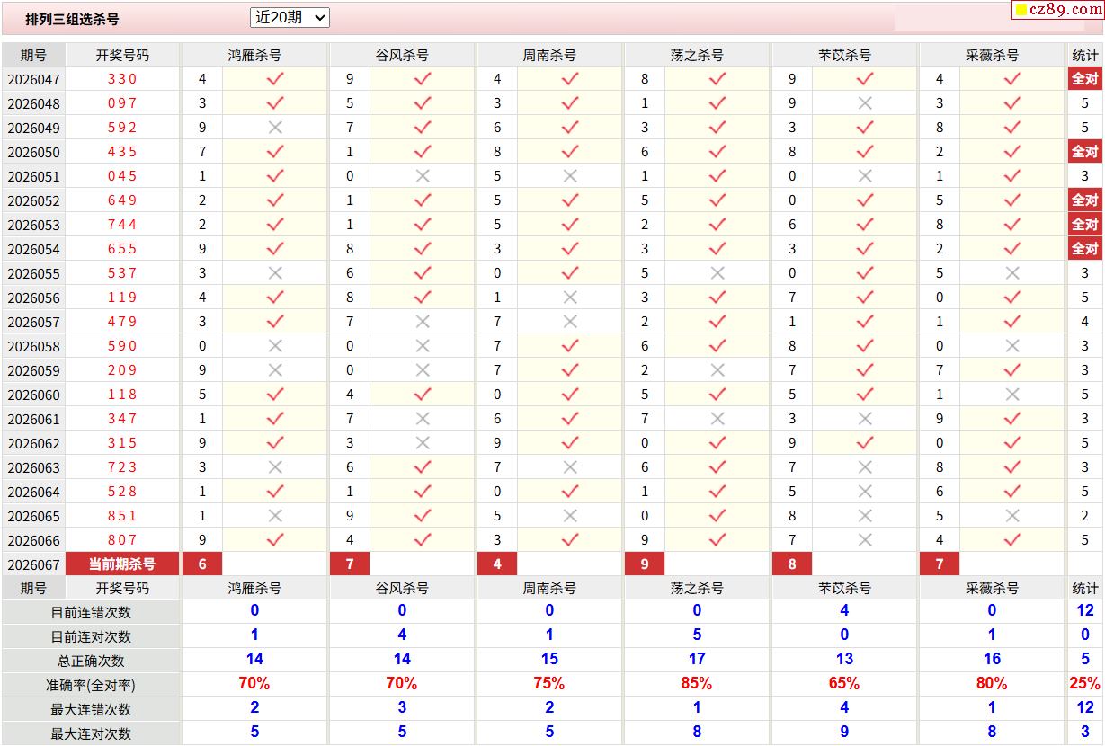Screen dimensions: 1105x746
Task: Click the top 统计 column header
Action: tap(1085, 55)
